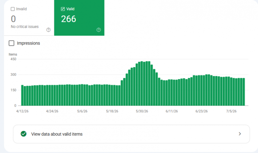The image size is (258, 153).
Task: Click the 5/30/26 axis date label
Action: click(x=142, y=111)
